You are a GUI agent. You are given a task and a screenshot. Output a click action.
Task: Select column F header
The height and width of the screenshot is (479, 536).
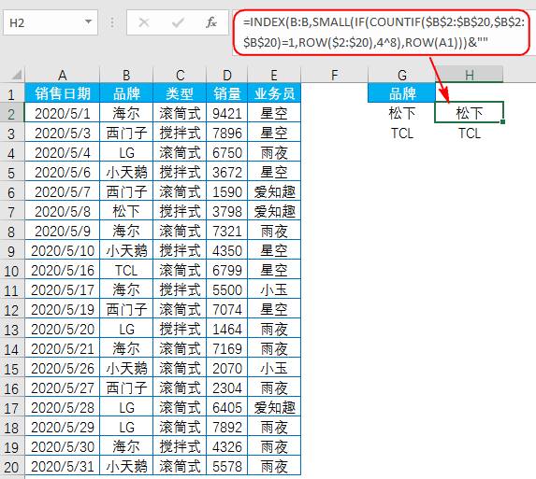[x=334, y=75]
